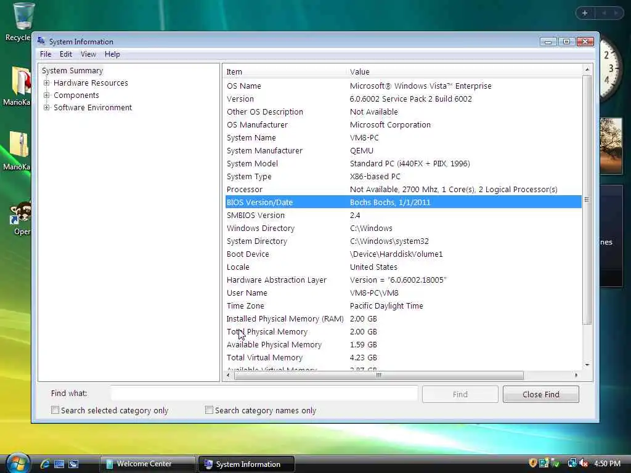Screen dimensions: 631x473
Task: Click the Close Find button
Action: [x=540, y=394]
